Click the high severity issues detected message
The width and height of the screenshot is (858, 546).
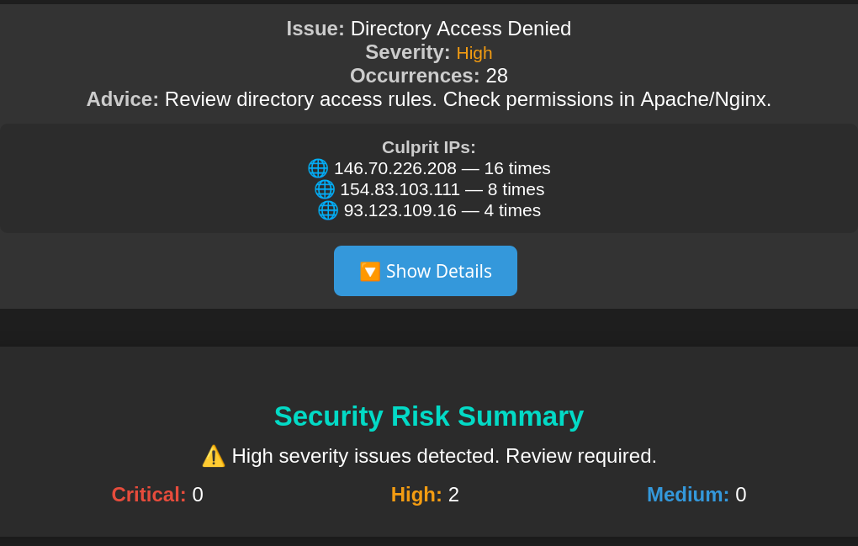coord(444,456)
